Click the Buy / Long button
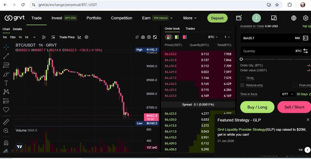Viewport: 311px width, 159px height. [257, 107]
